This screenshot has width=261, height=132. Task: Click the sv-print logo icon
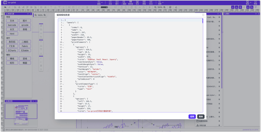click(x=5, y=2)
